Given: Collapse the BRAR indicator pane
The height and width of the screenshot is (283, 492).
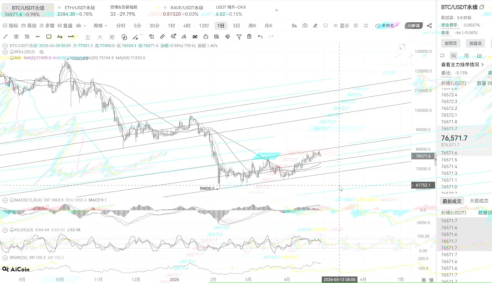Looking at the screenshot, I should coord(5,257).
